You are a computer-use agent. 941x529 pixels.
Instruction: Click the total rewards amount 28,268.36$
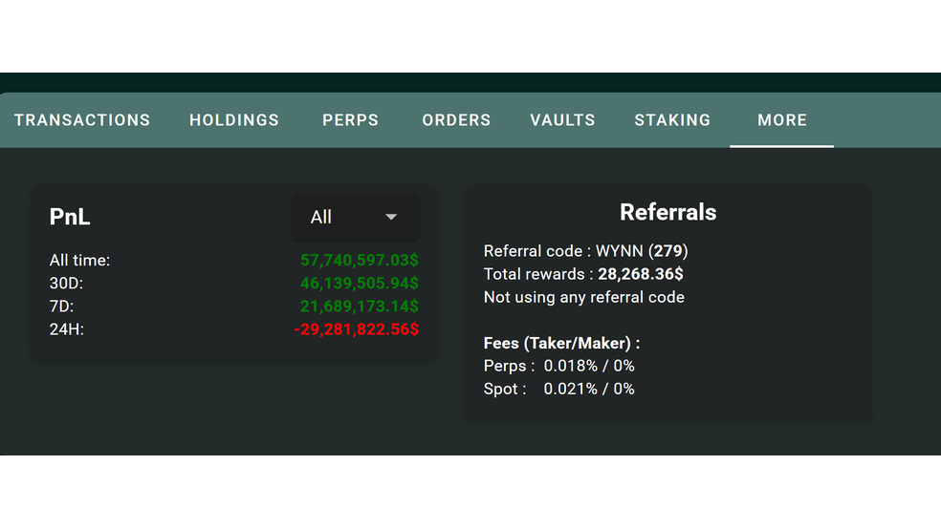pyautogui.click(x=640, y=274)
